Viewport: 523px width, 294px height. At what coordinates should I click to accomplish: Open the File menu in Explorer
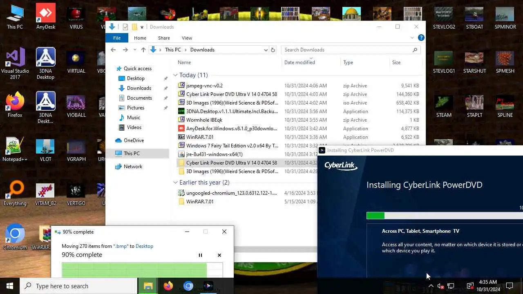(117, 38)
